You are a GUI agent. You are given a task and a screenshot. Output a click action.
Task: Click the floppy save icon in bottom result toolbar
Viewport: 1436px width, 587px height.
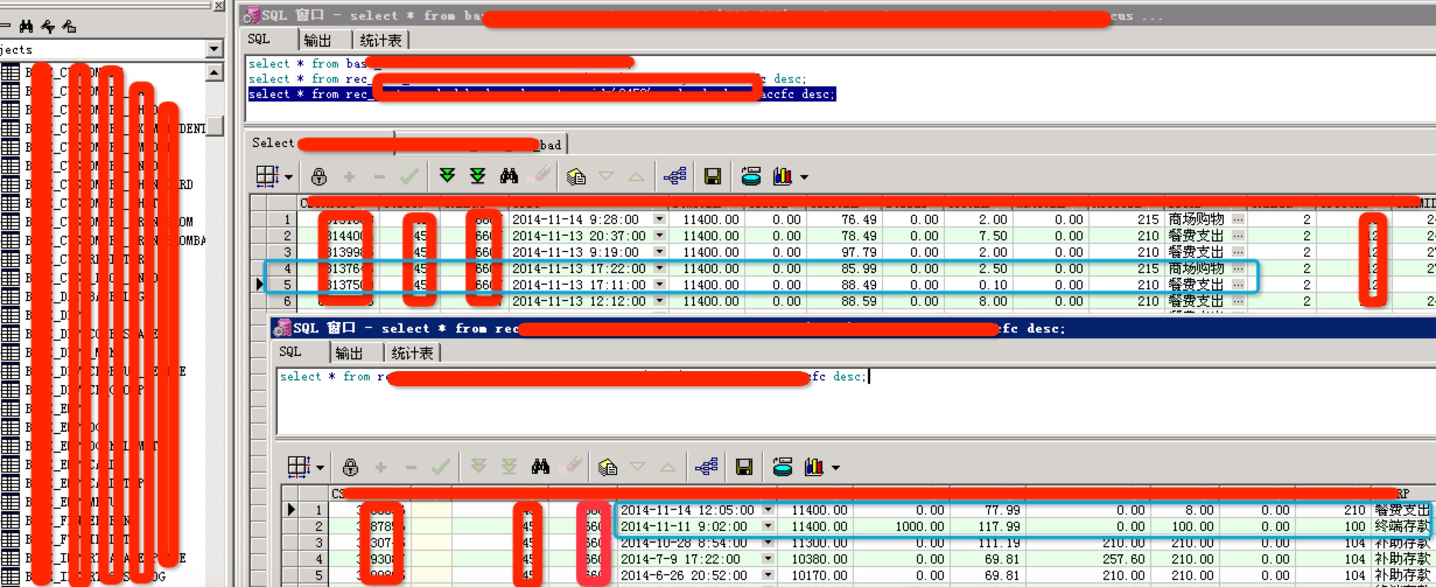coord(744,467)
